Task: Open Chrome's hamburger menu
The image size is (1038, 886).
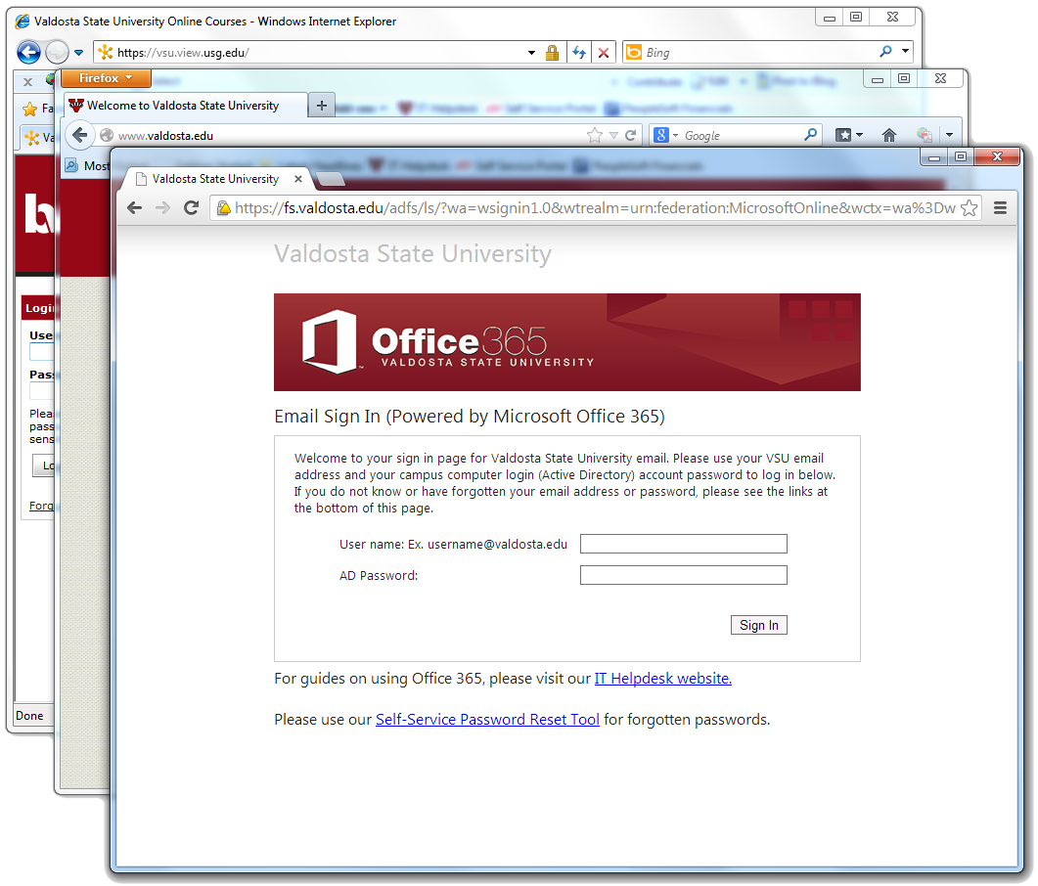Action: pyautogui.click(x=1000, y=207)
